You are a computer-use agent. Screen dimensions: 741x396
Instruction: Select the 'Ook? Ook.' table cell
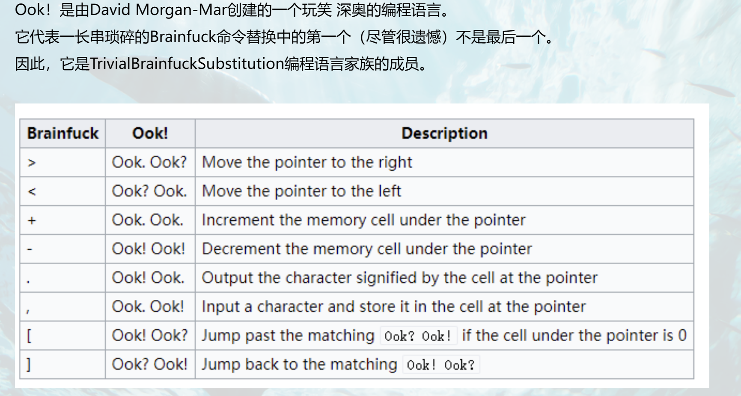[x=150, y=191]
